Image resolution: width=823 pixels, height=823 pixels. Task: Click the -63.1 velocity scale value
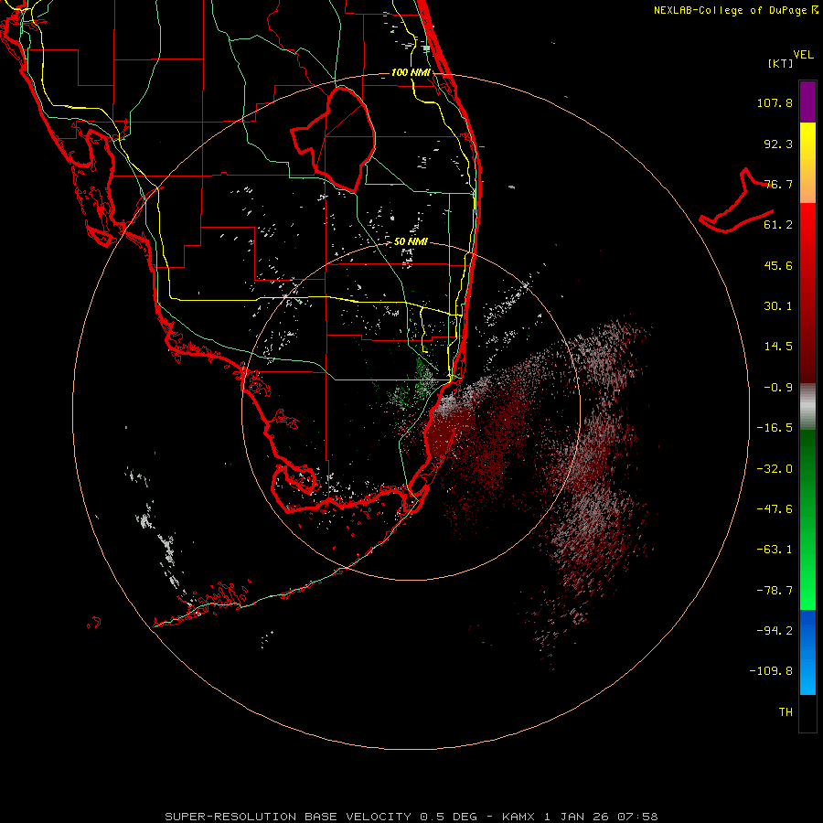pyautogui.click(x=775, y=550)
